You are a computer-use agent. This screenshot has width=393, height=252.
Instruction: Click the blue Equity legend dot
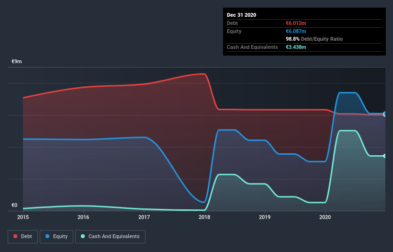[47, 236]
